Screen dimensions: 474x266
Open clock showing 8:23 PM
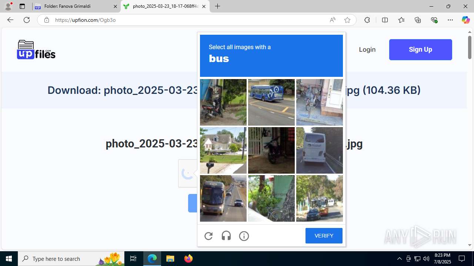pyautogui.click(x=442, y=259)
